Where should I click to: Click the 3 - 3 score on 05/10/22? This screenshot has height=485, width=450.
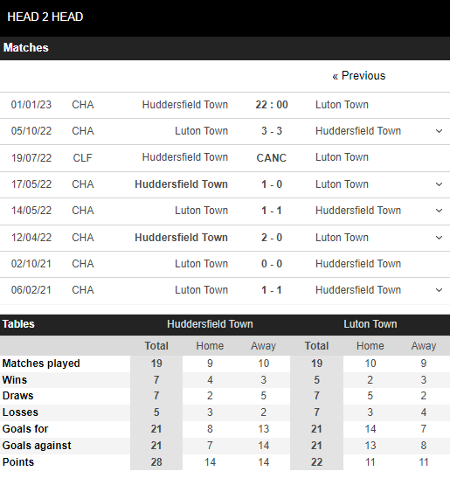tap(272, 131)
